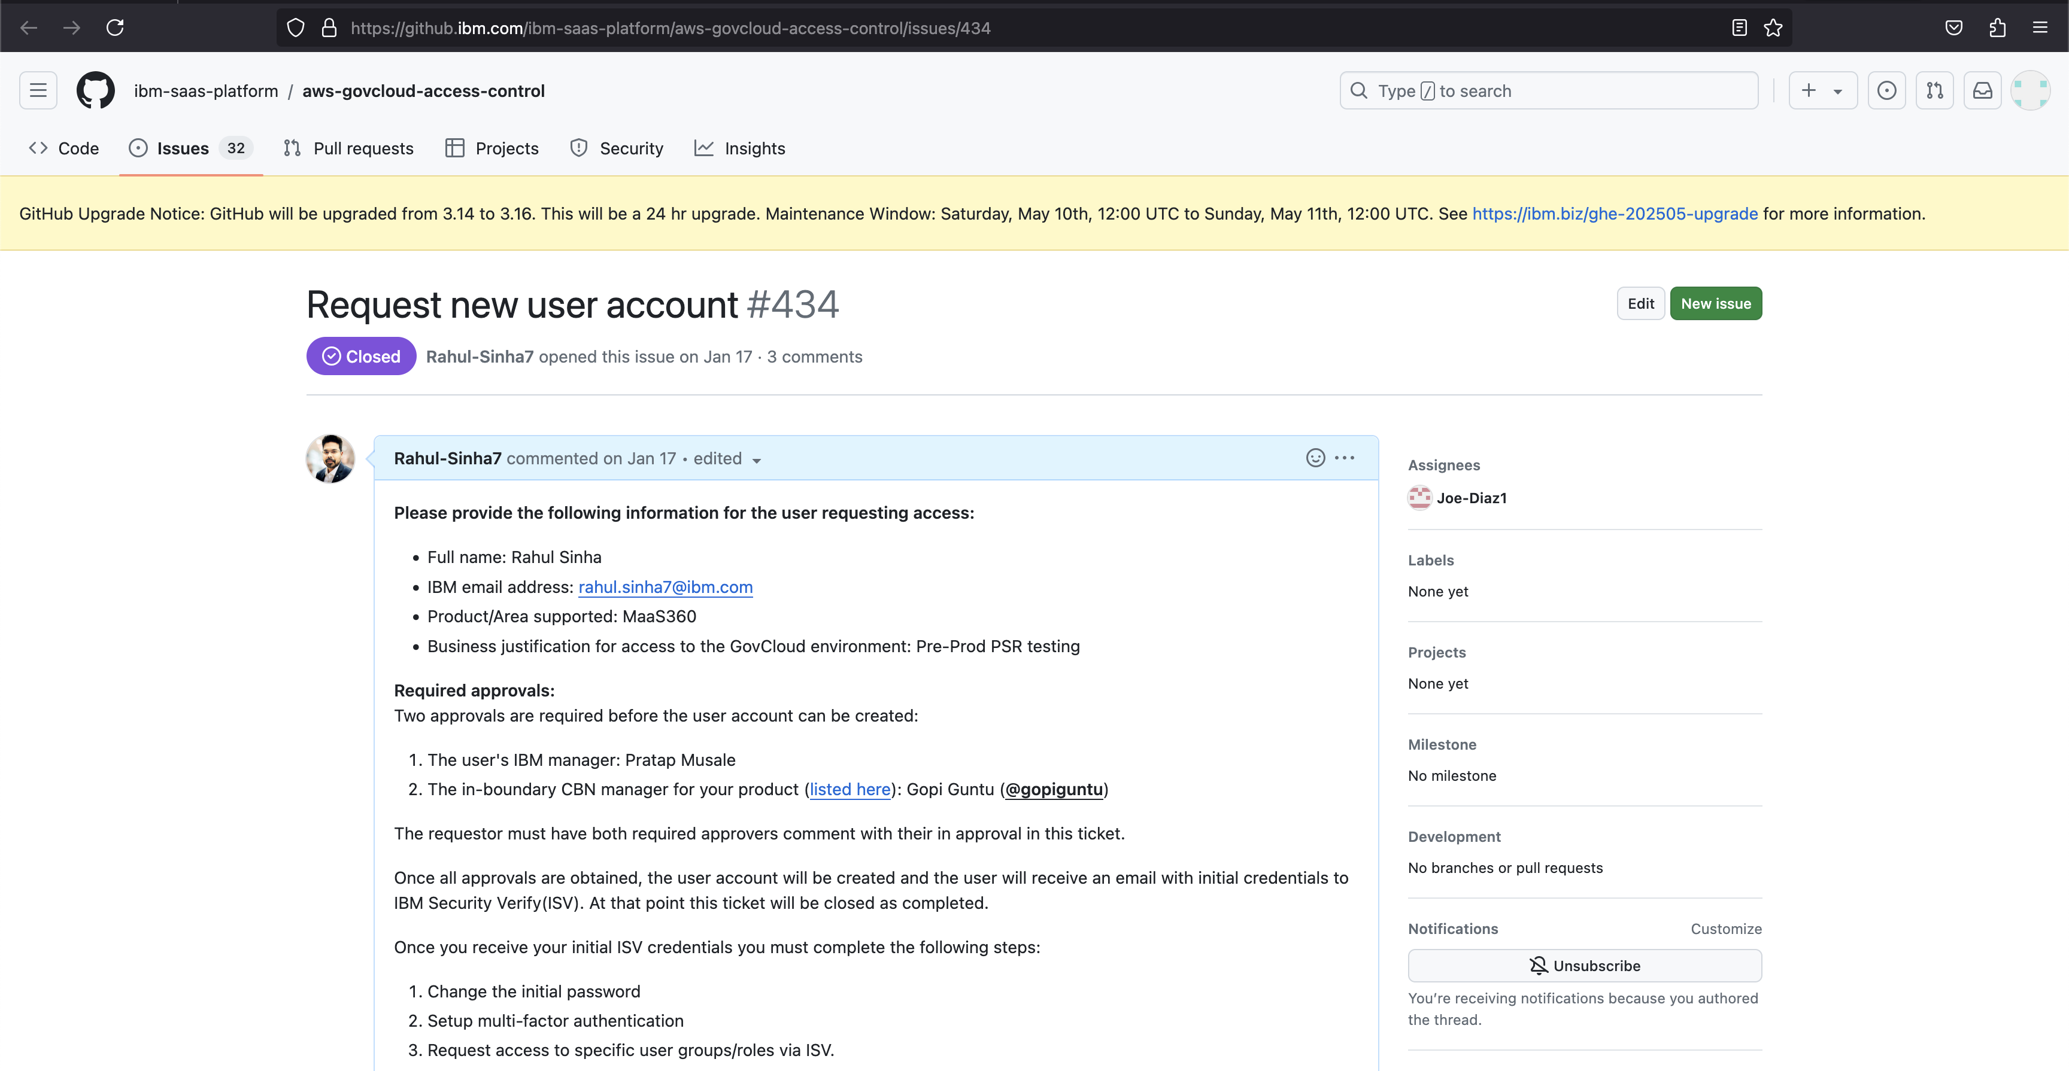Click 'No branches or pull requests' text

(x=1505, y=868)
